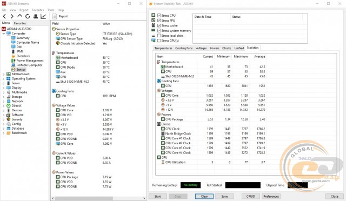Click the Refresh toolbar icon
346x201 pixels.
click(x=28, y=16)
